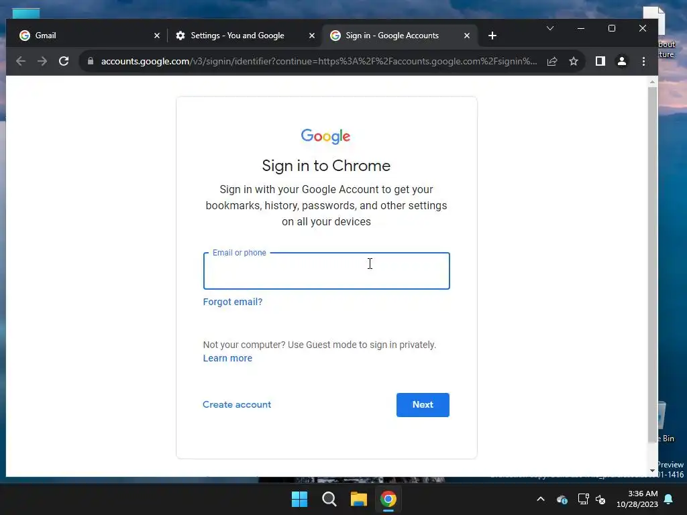The height and width of the screenshot is (515, 687).
Task: Open the Windows Start menu
Action: pos(300,499)
